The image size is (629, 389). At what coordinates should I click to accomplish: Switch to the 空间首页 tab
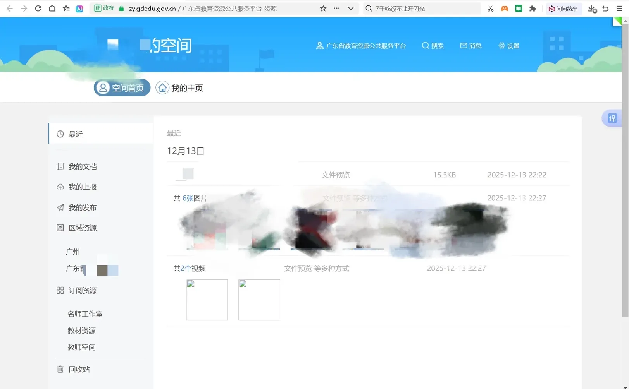click(x=121, y=87)
